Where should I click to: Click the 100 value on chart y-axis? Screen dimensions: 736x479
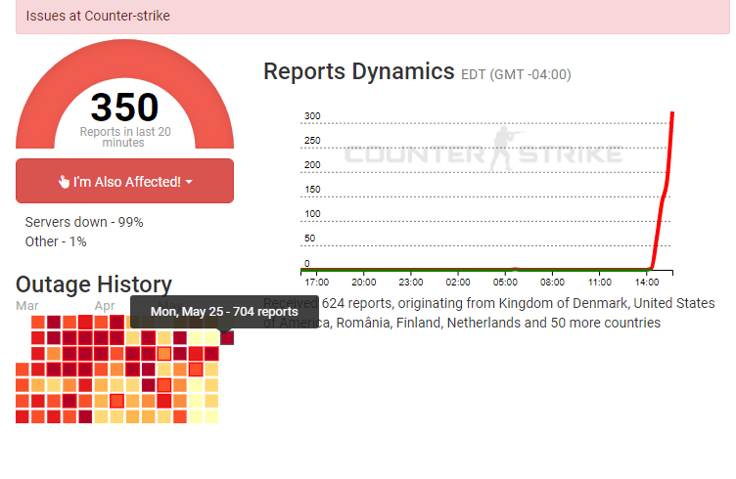pyautogui.click(x=312, y=214)
